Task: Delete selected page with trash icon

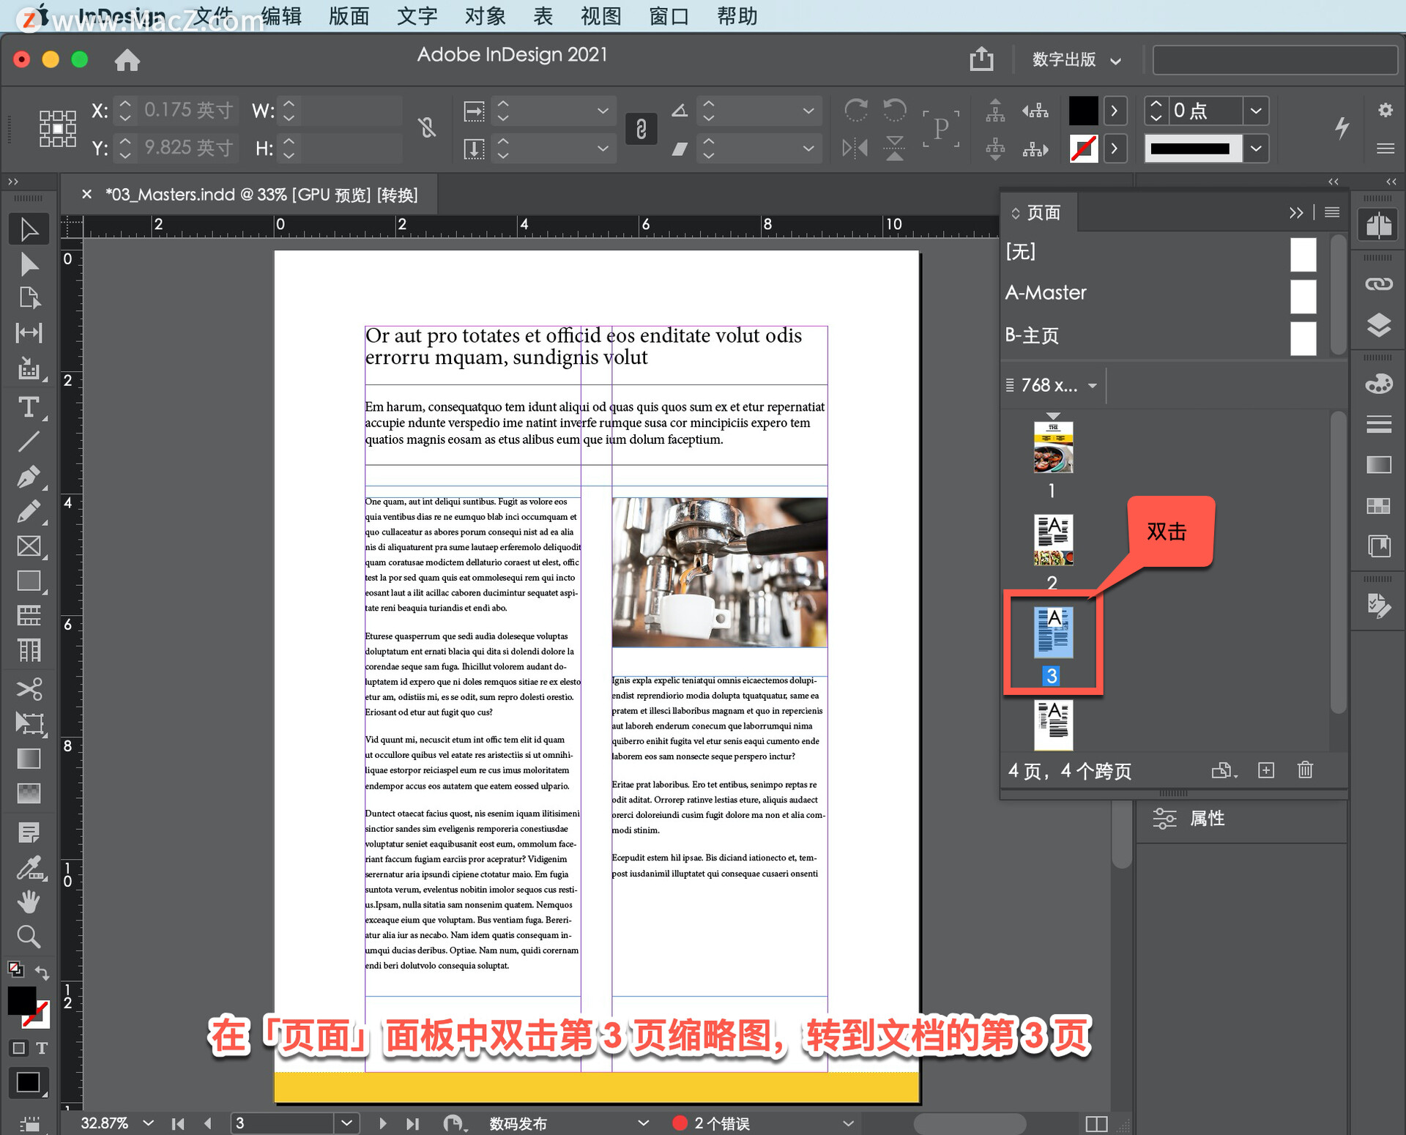Action: click(x=1305, y=770)
